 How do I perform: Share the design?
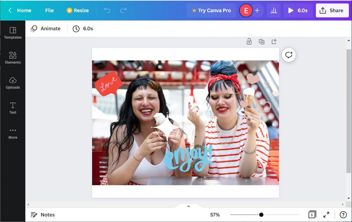[332, 11]
